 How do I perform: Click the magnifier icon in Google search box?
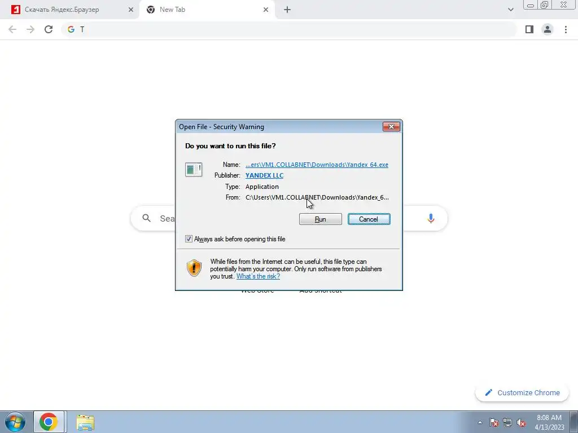pos(146,218)
